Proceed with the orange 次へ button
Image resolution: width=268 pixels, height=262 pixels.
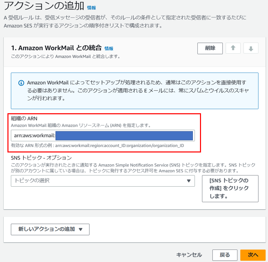[253, 255]
